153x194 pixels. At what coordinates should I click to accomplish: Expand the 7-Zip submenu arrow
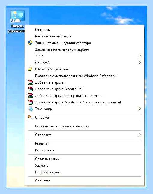[139, 56]
